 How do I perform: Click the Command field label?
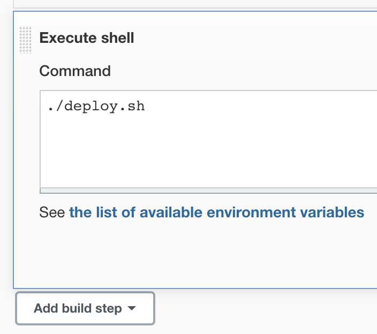click(75, 71)
